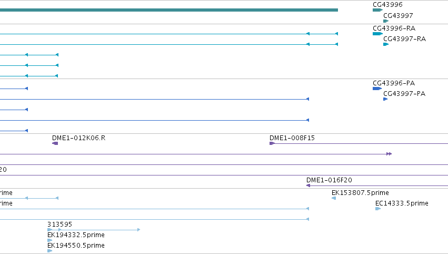This screenshot has height=254, width=448.
Task: Click the CG43996-RA transcript glyph
Action: click(377, 34)
